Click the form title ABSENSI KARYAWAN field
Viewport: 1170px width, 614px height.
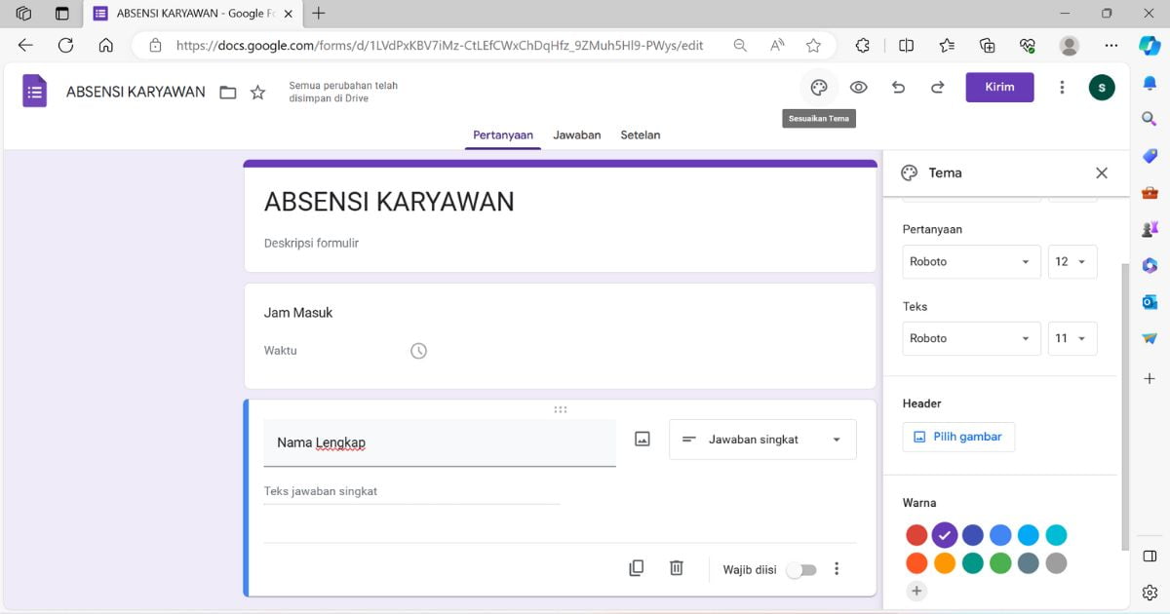pyautogui.click(x=389, y=202)
